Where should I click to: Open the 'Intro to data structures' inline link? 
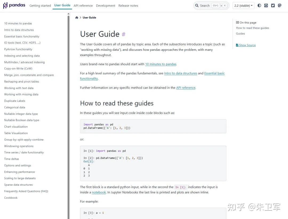[181, 73]
